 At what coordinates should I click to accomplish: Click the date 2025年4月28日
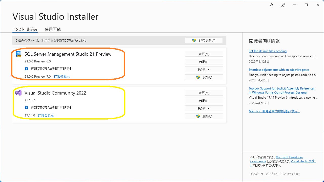pyautogui.click(x=259, y=61)
